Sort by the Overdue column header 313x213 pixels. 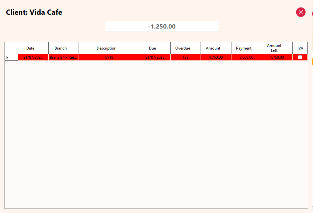pyautogui.click(x=182, y=48)
